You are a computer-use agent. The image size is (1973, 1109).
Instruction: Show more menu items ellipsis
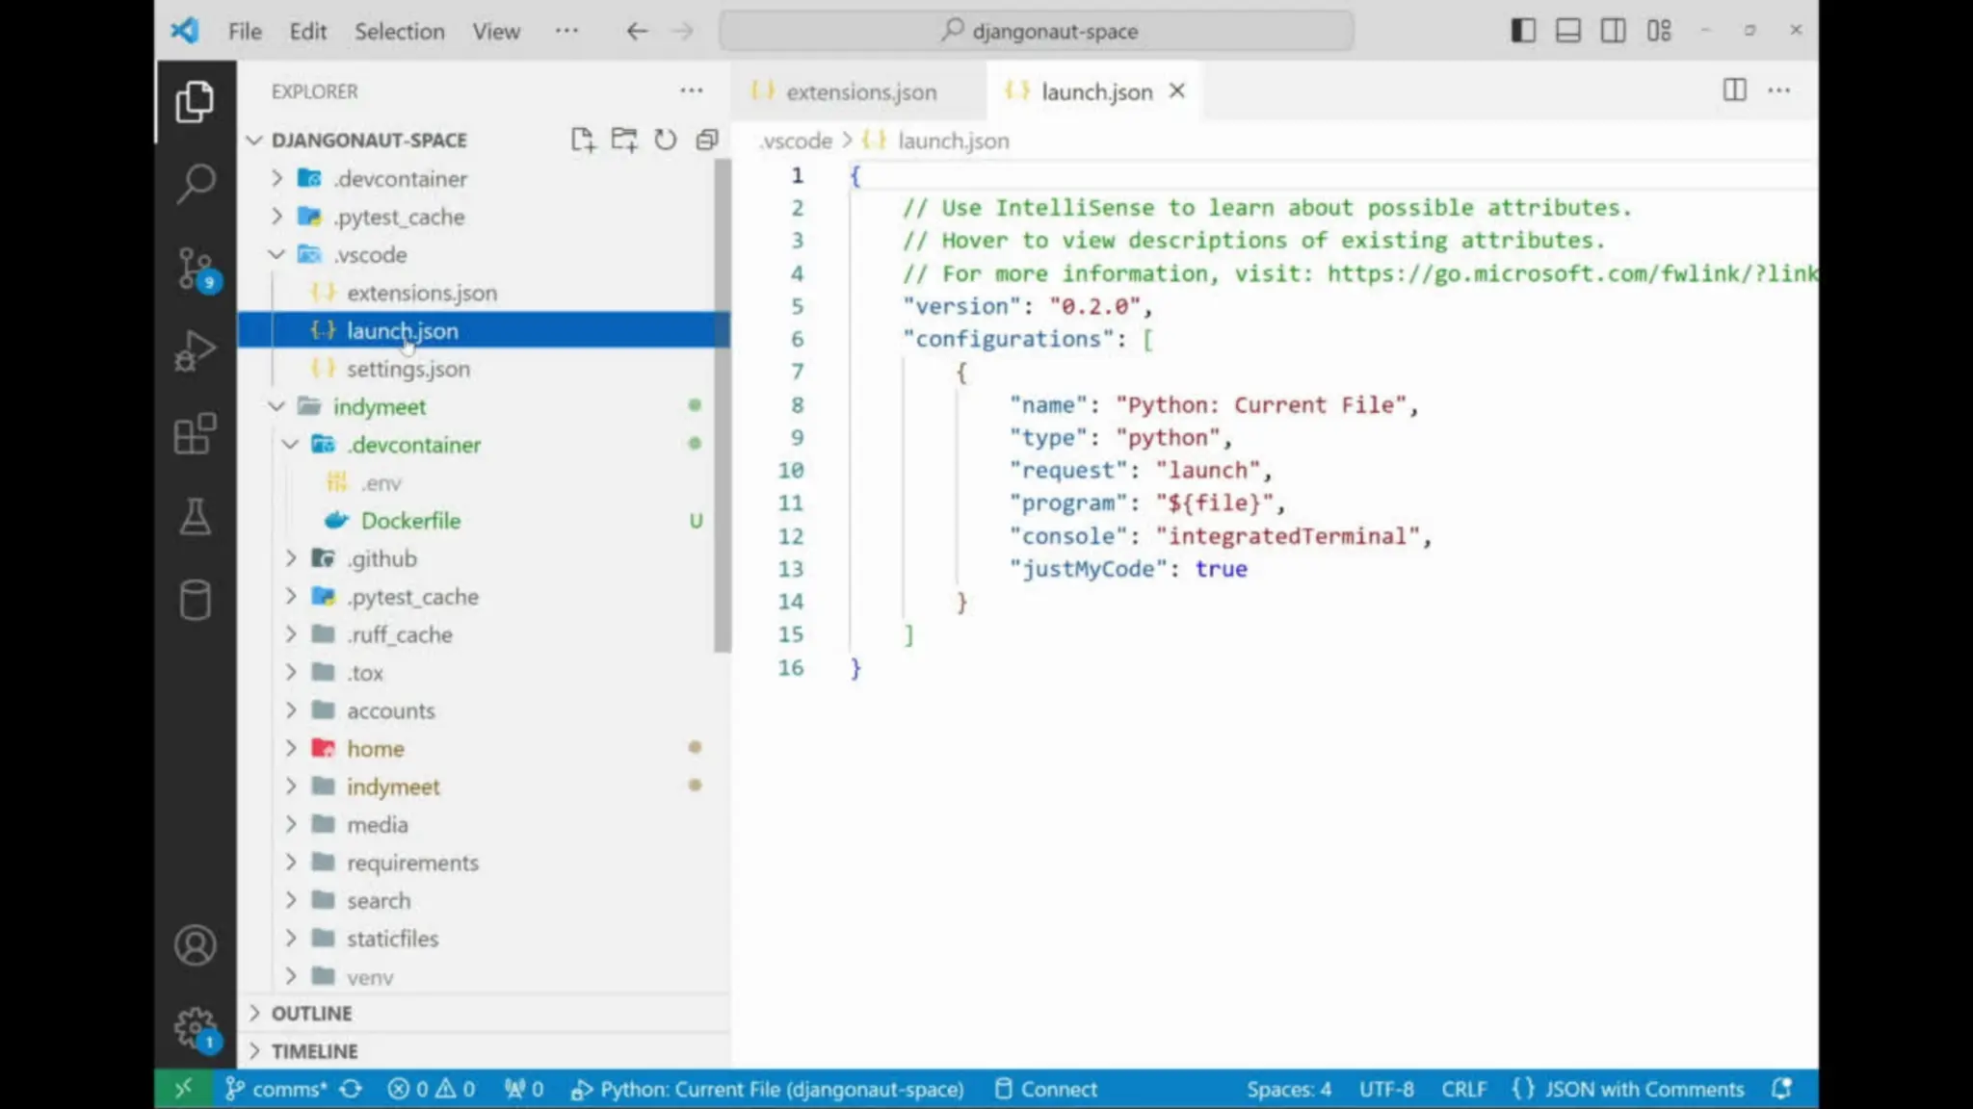(566, 31)
